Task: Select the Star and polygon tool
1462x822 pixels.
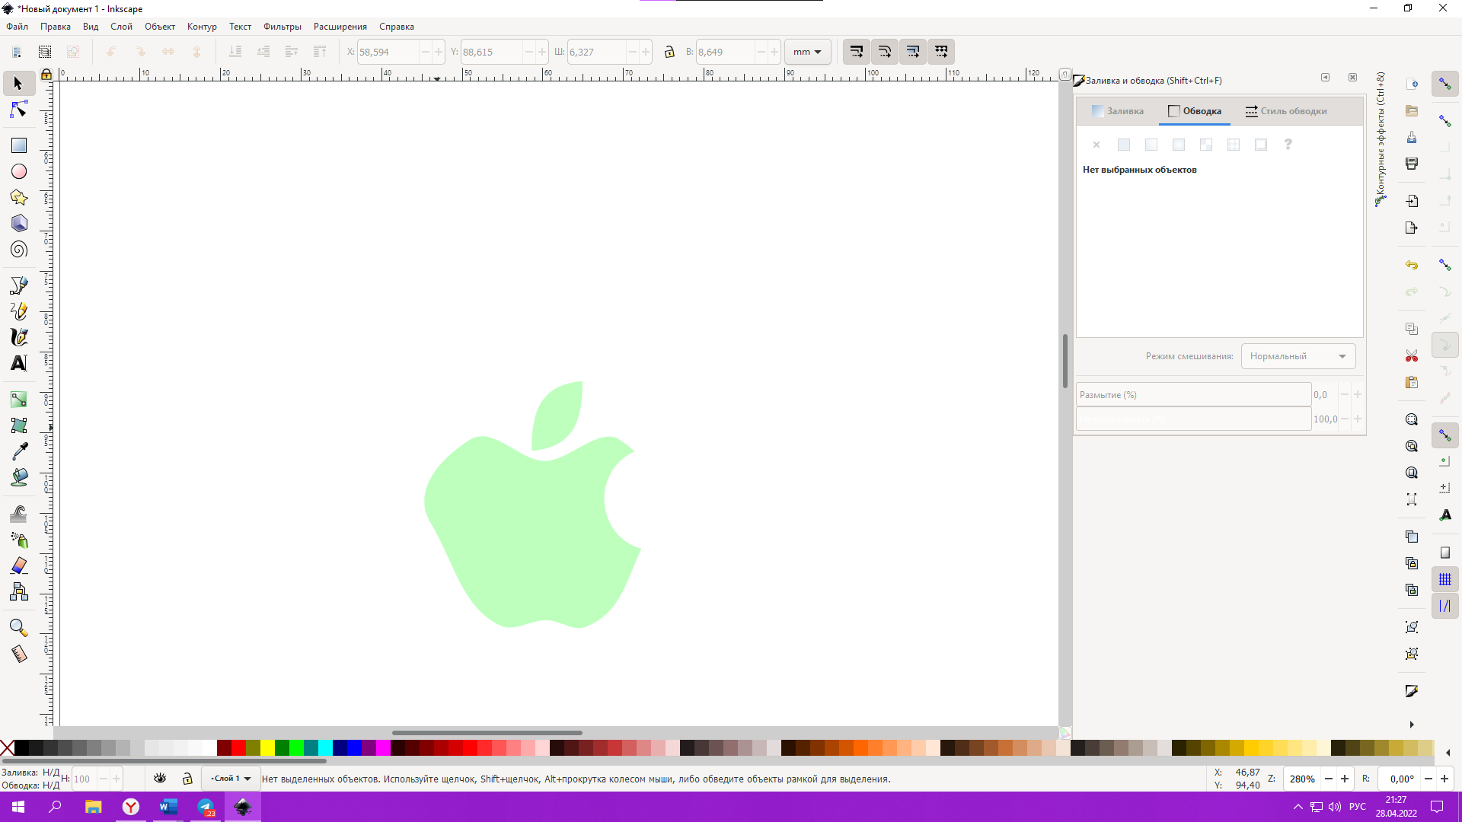Action: (x=18, y=197)
